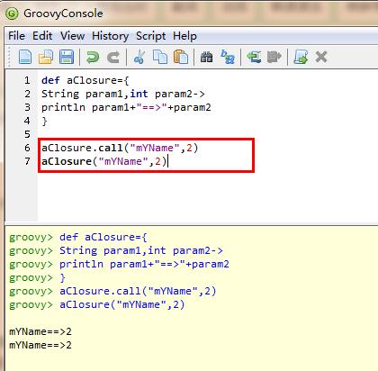
Task: Click editor line 1 'def aClosure={'
Action: coord(85,80)
